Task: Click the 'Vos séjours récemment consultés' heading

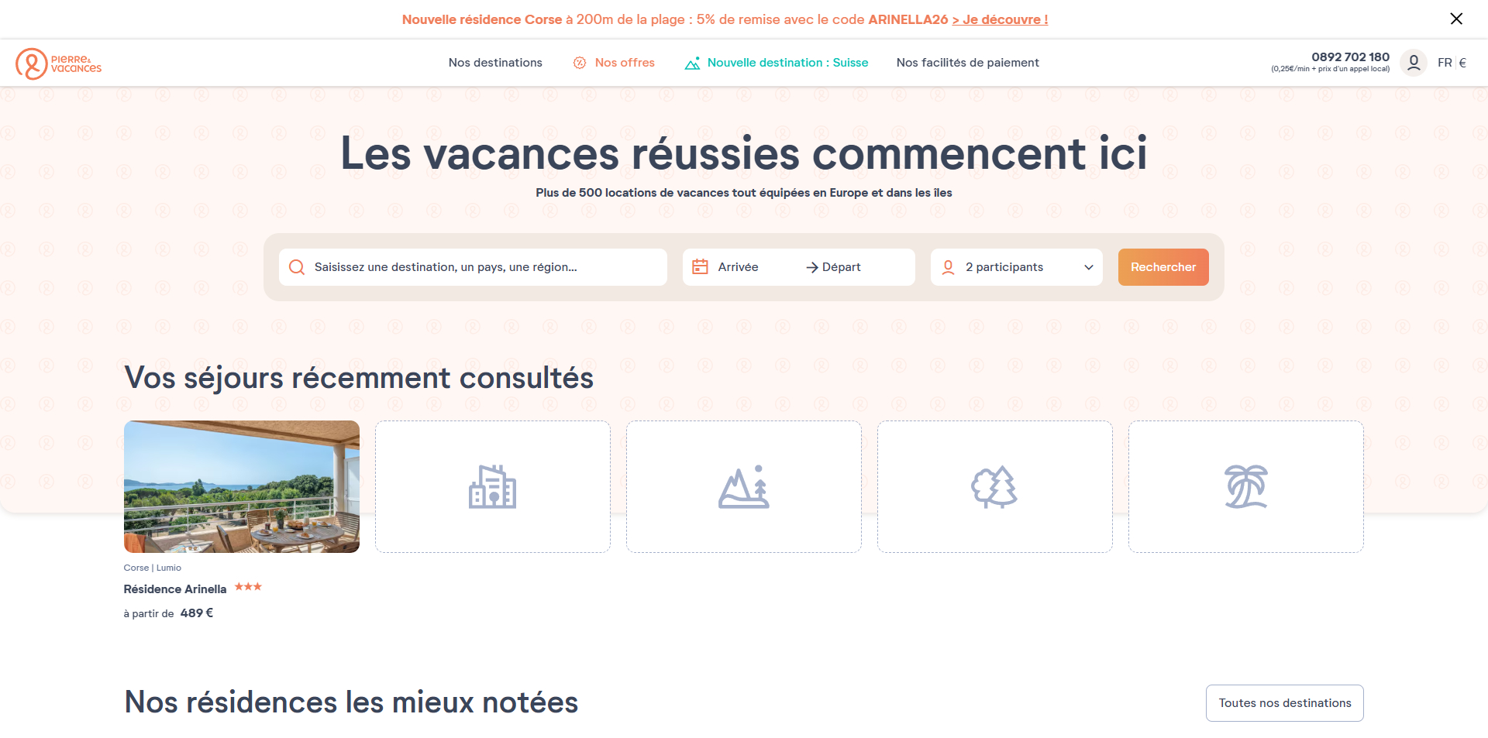Action: click(359, 378)
